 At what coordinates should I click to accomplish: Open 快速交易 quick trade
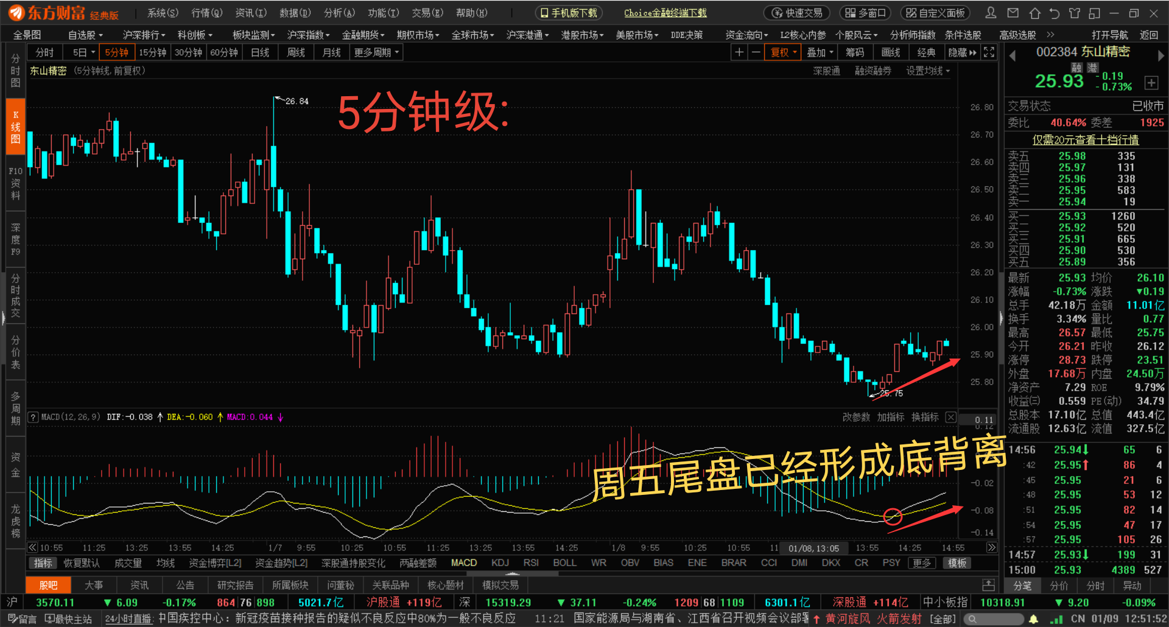pyautogui.click(x=797, y=13)
